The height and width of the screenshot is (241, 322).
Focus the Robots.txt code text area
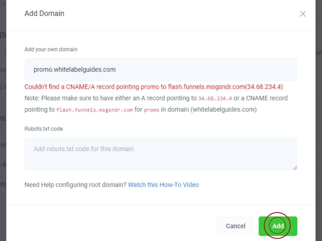[x=161, y=153]
